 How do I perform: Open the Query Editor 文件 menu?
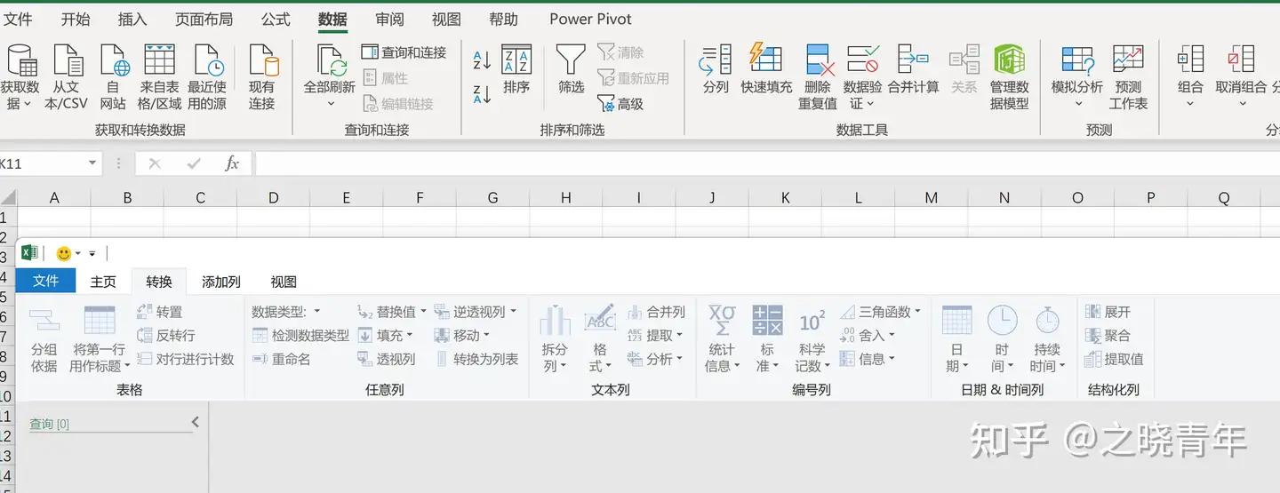coord(45,281)
